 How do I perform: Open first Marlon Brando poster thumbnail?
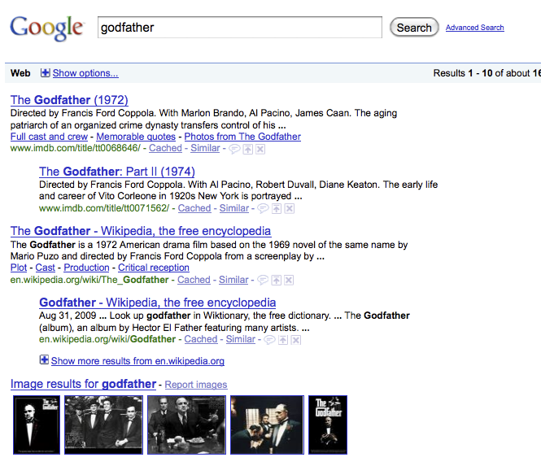click(37, 425)
